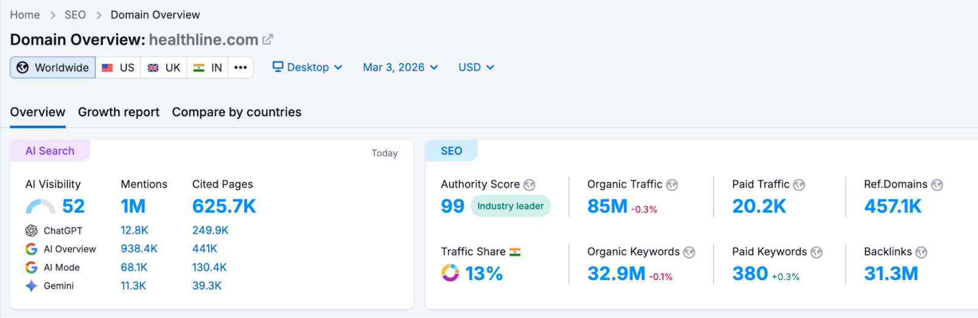Viewport: 978px width, 318px height.
Task: Click the globe icon next to Organic Keywords
Action: point(689,252)
